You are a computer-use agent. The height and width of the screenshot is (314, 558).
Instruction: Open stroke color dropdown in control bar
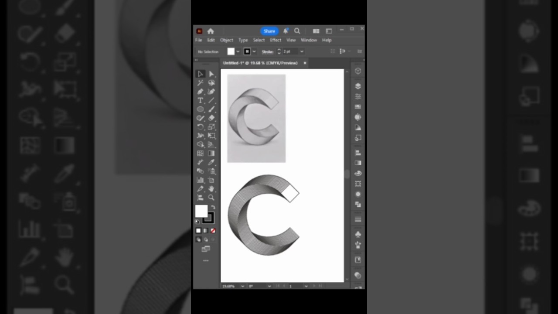(x=254, y=51)
